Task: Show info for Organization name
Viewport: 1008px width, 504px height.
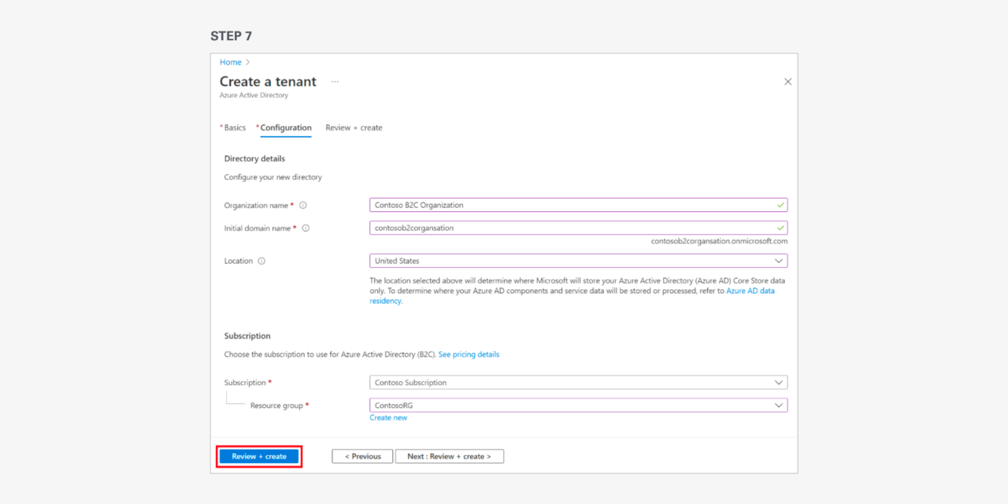Action: (302, 206)
